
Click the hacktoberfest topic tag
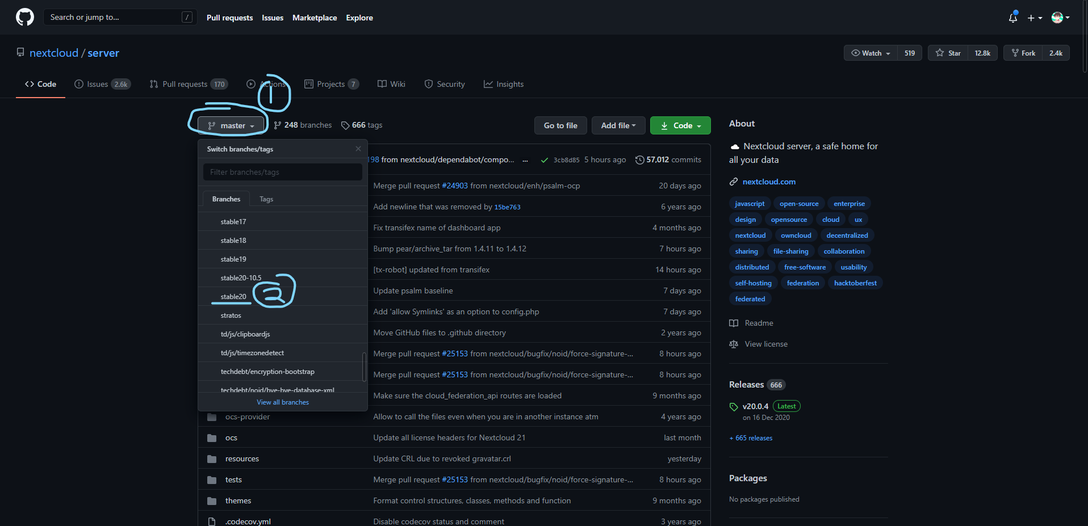[x=855, y=283]
